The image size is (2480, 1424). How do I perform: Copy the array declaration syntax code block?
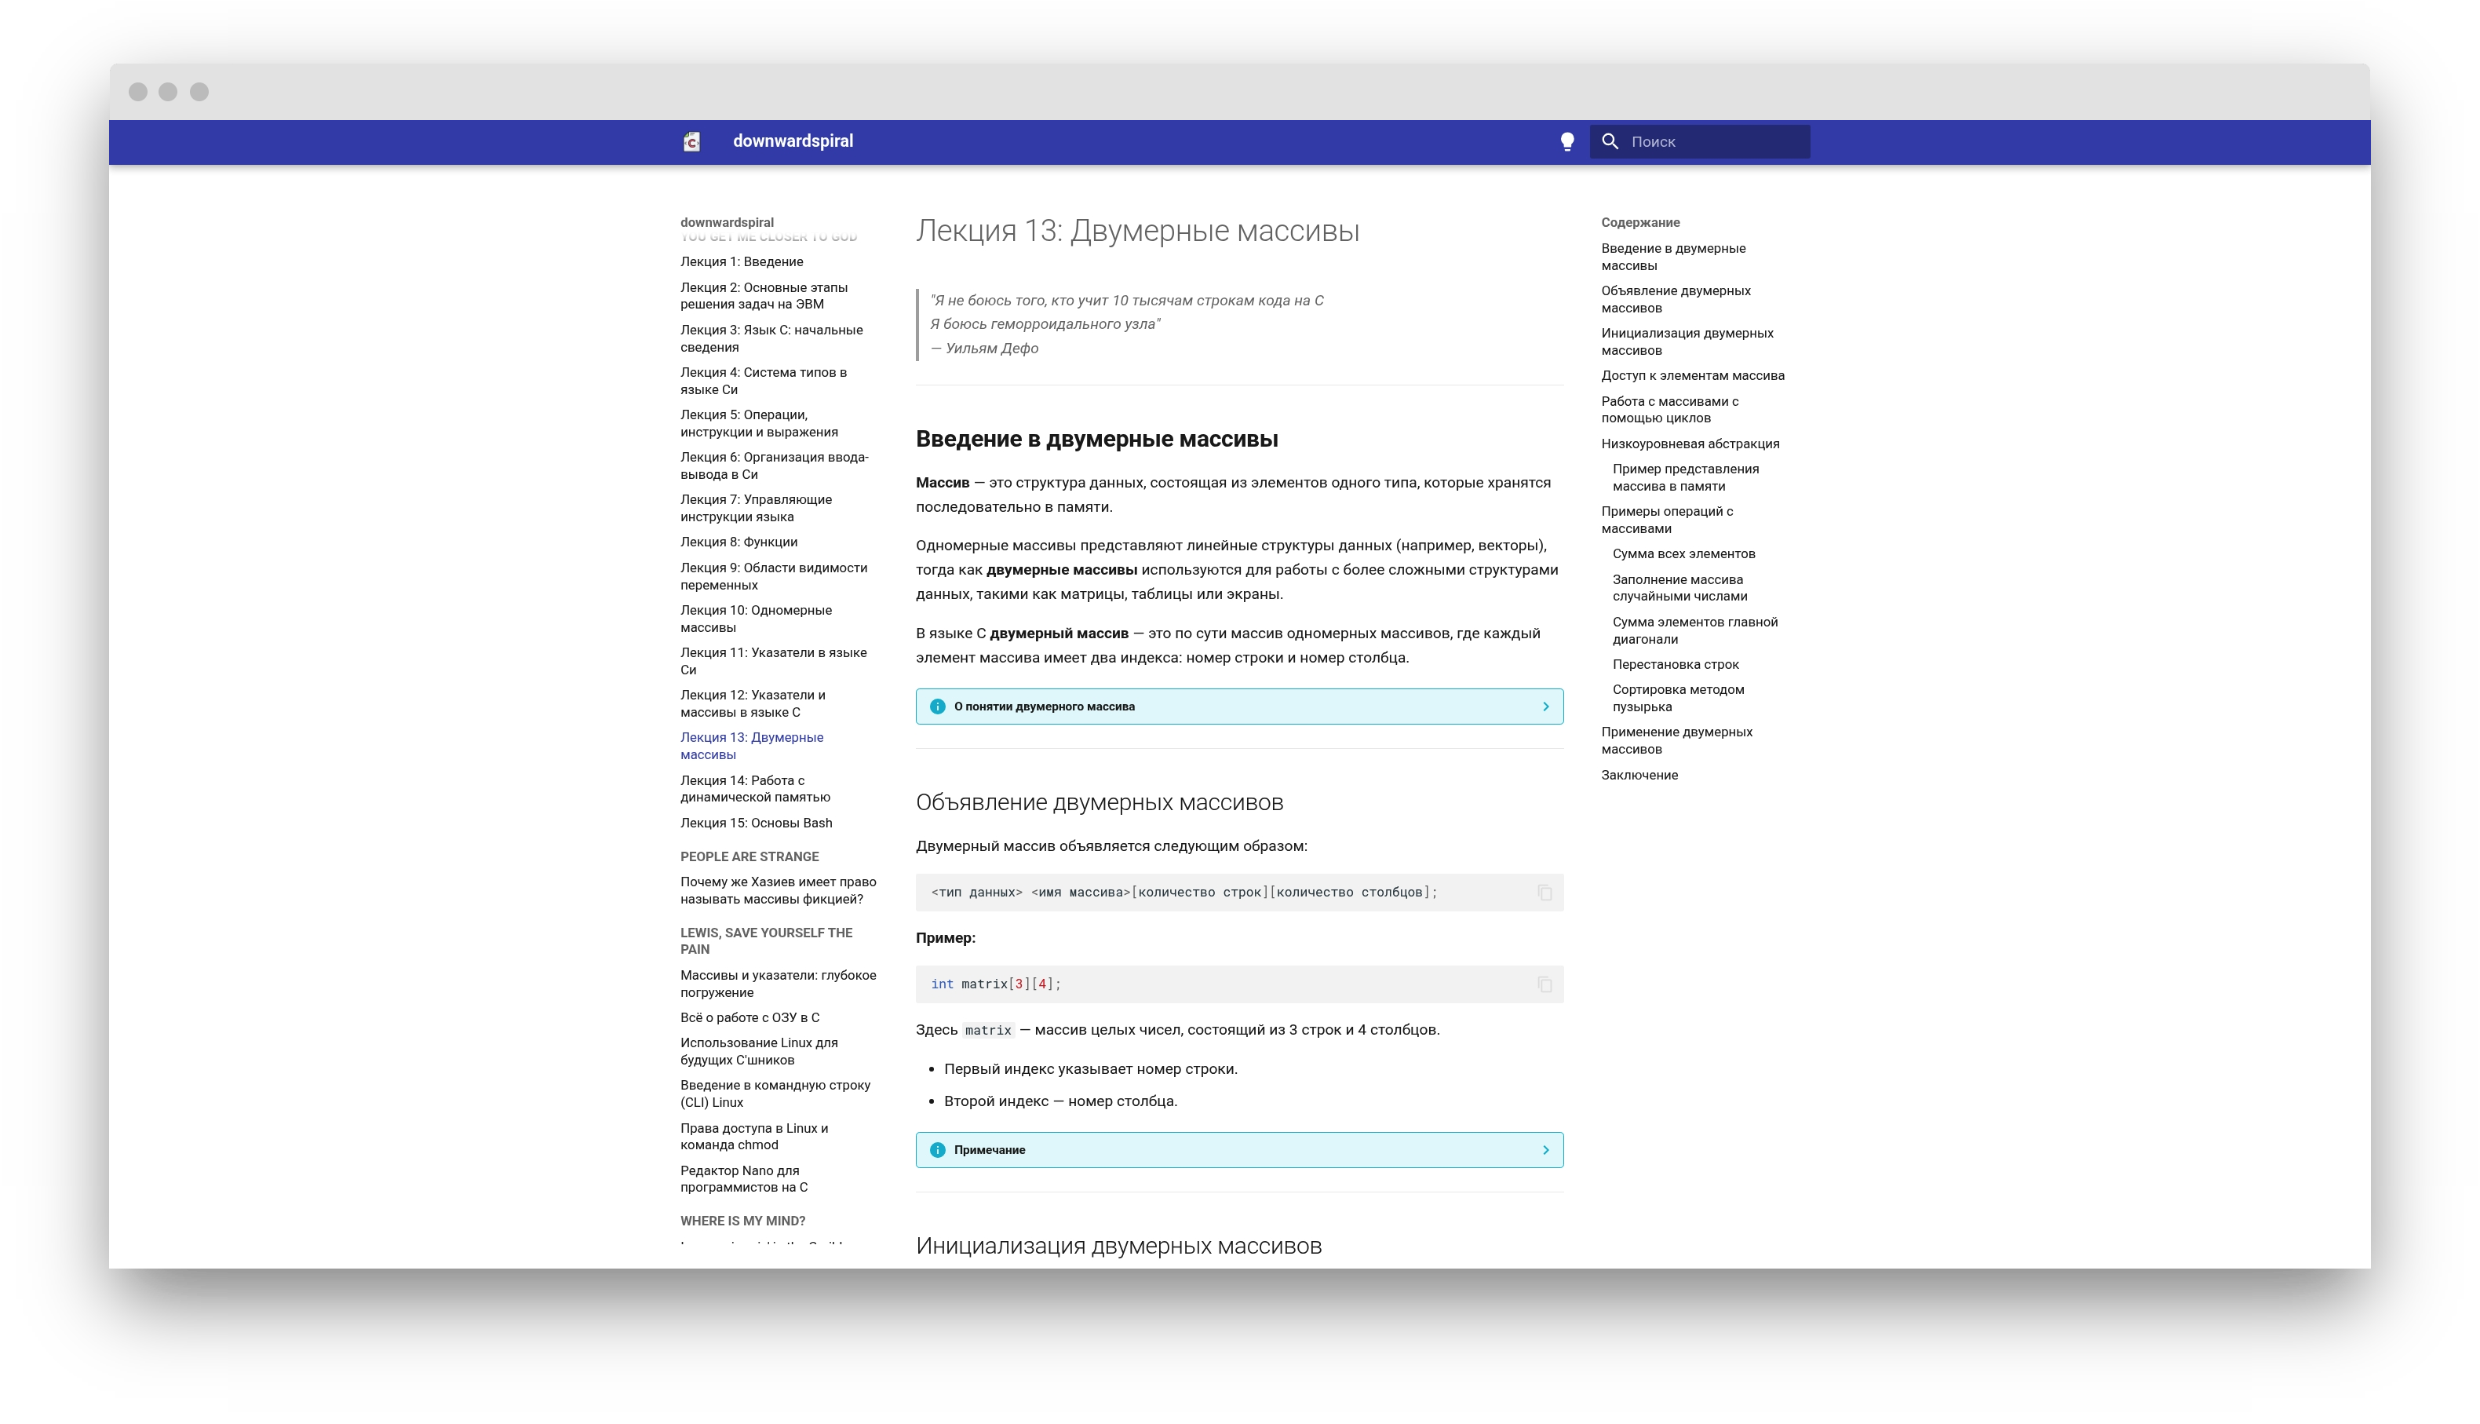point(1545,893)
